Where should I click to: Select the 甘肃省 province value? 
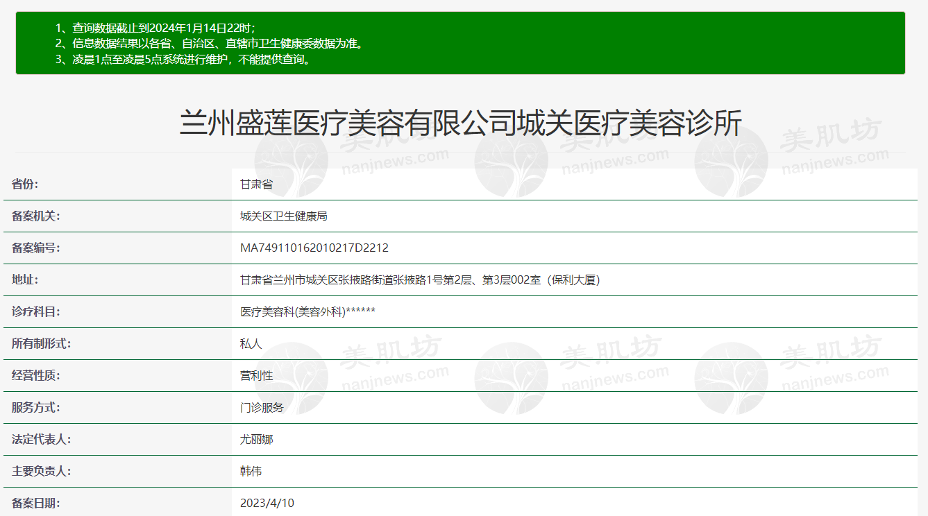(256, 184)
